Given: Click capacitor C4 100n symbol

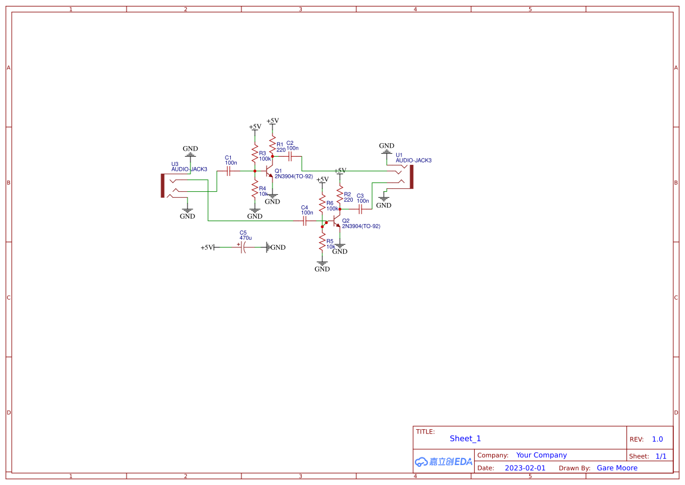Looking at the screenshot, I should [x=305, y=222].
